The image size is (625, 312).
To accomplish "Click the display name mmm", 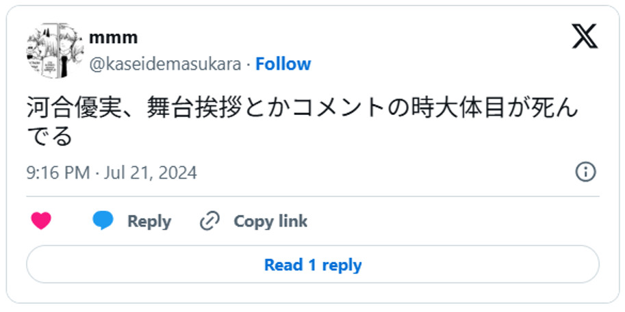I will point(113,37).
